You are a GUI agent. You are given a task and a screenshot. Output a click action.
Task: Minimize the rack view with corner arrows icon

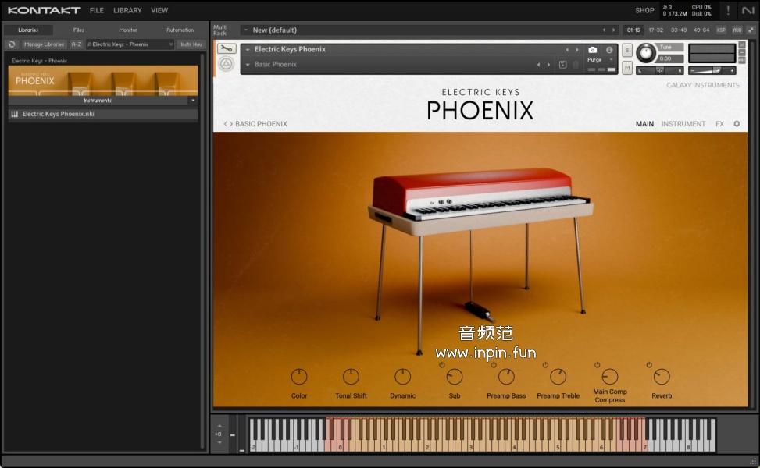click(751, 30)
